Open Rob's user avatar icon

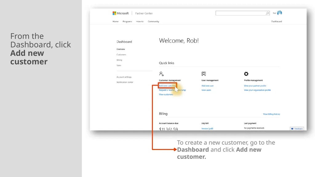[279, 13]
